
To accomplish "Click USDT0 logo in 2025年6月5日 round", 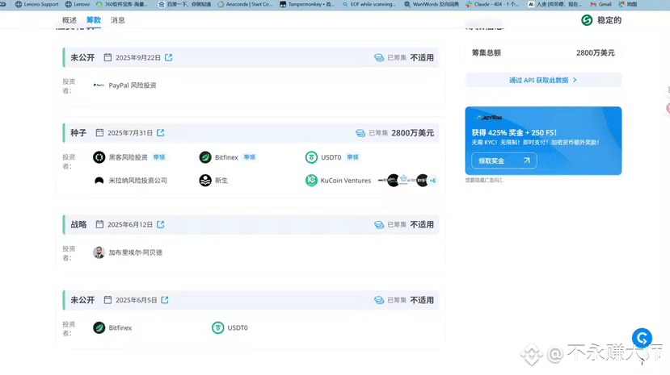I will (218, 327).
